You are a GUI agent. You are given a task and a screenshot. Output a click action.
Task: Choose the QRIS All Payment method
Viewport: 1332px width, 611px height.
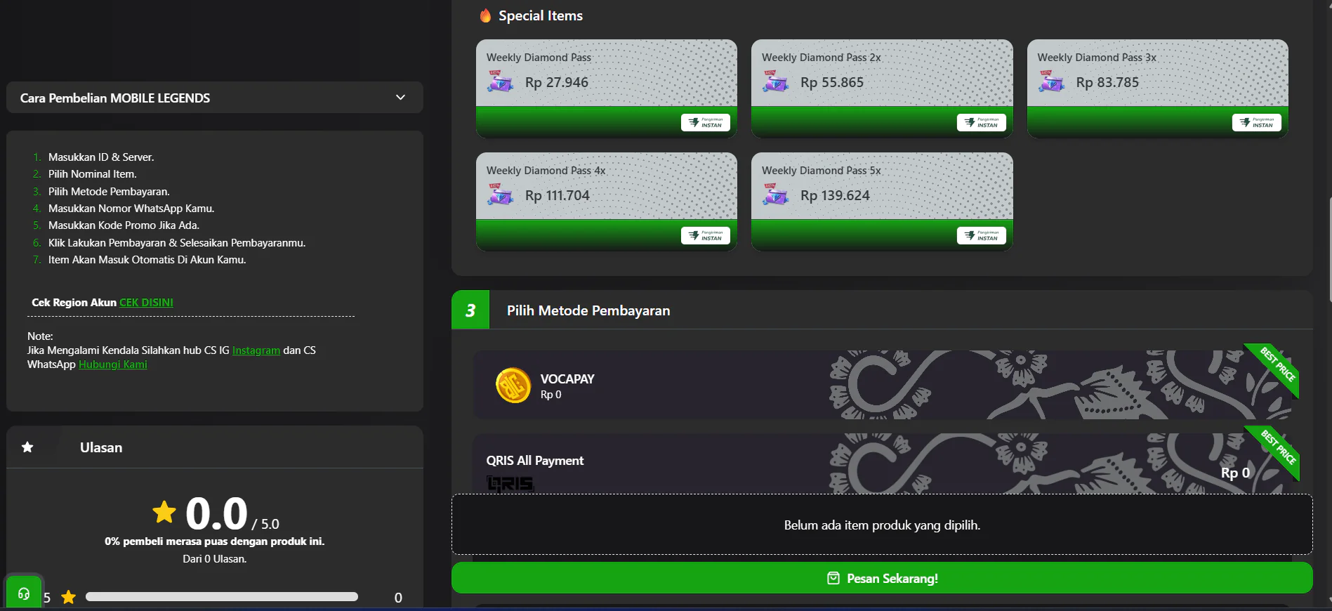[x=882, y=464]
